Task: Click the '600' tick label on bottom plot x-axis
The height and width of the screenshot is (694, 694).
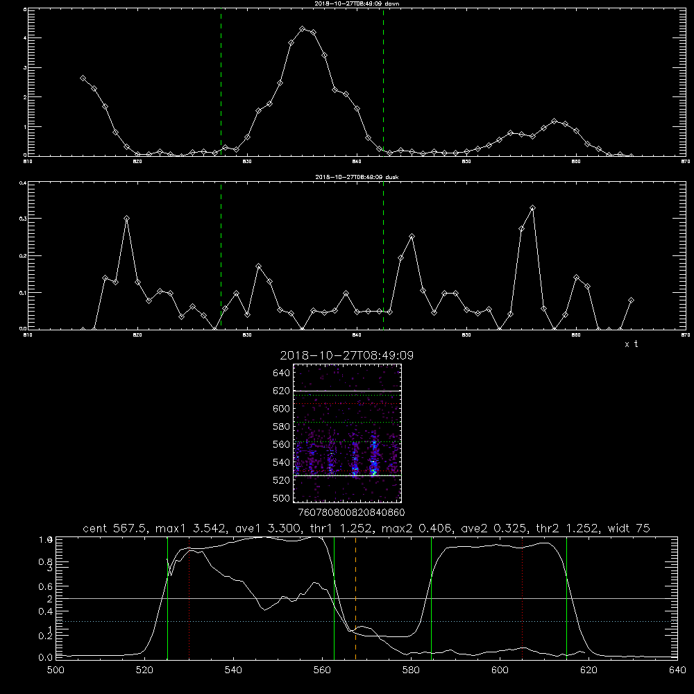Action: point(500,670)
